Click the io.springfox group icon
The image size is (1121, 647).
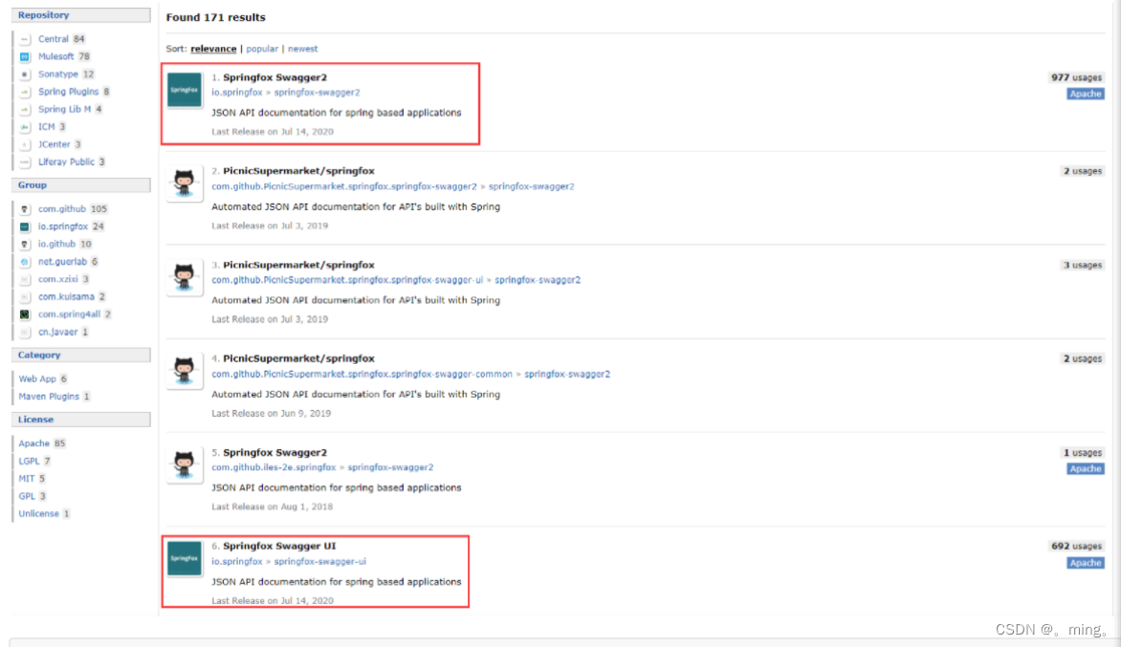pos(25,226)
